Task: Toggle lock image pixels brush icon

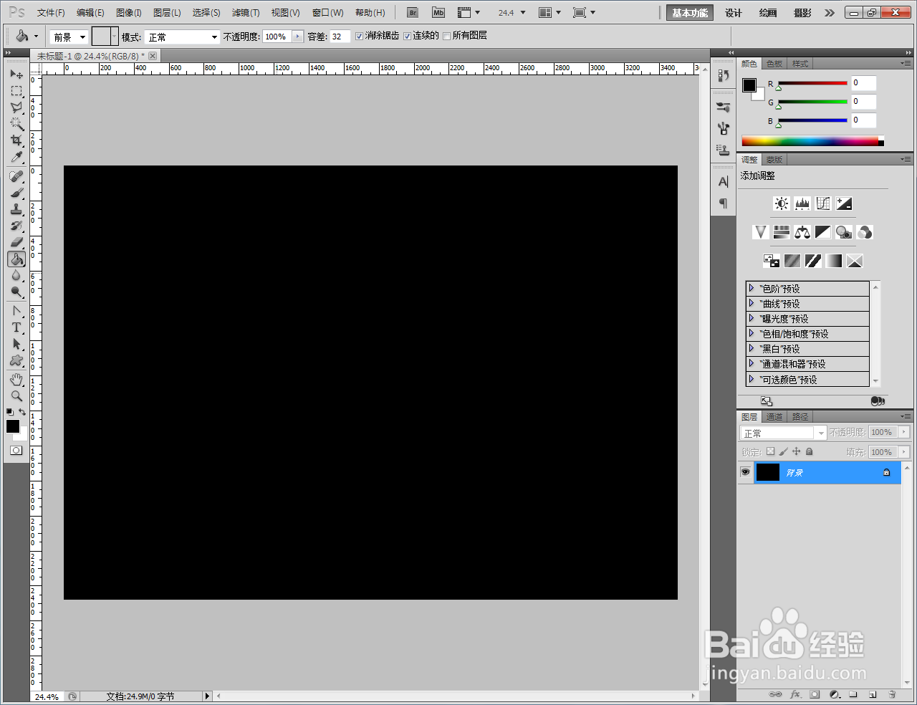Action: (x=783, y=451)
